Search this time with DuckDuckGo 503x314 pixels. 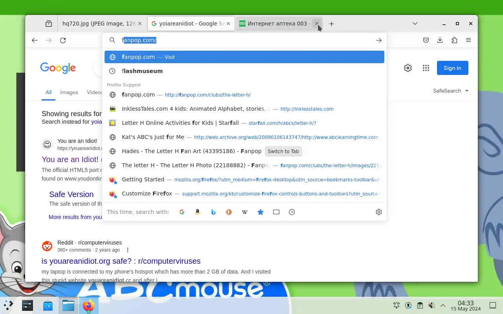point(229,212)
